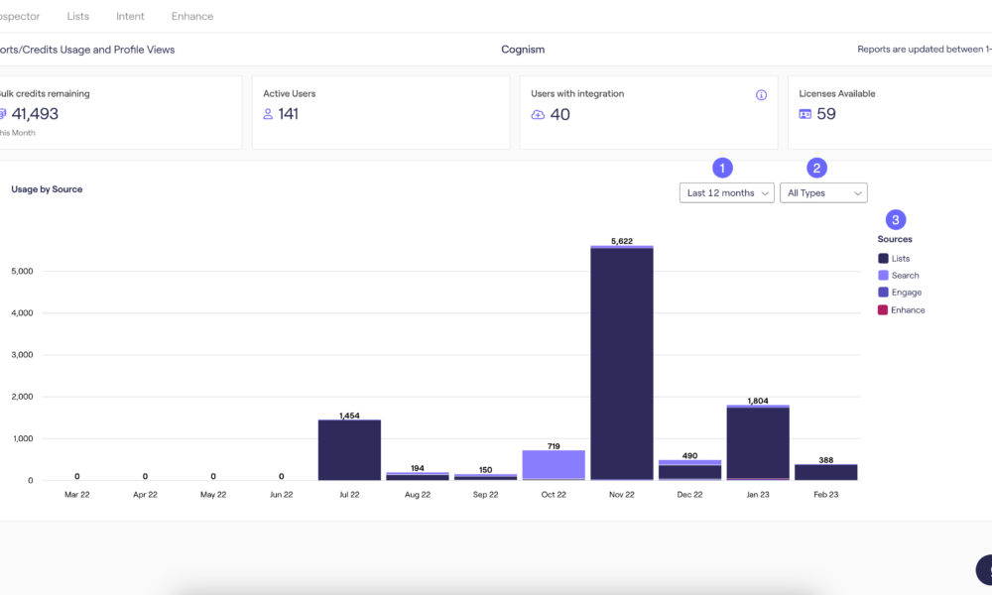
Task: Switch to the Intent tab
Action: click(130, 17)
